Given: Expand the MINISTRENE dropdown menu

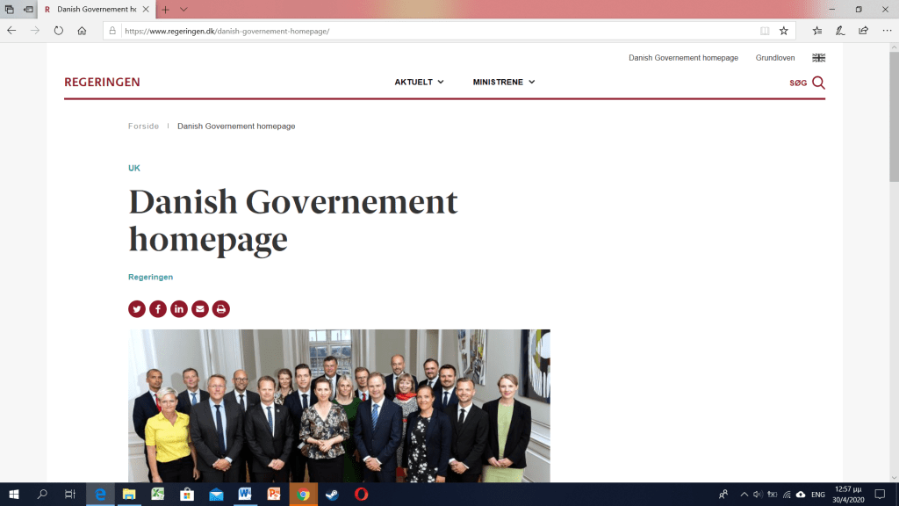Looking at the screenshot, I should coord(503,83).
